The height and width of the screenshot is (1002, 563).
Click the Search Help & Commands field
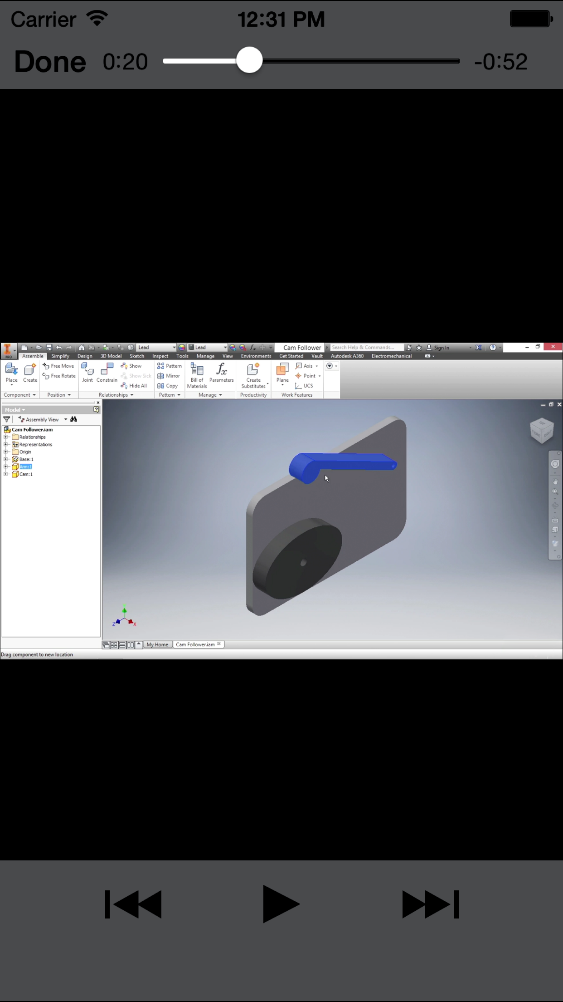(366, 348)
